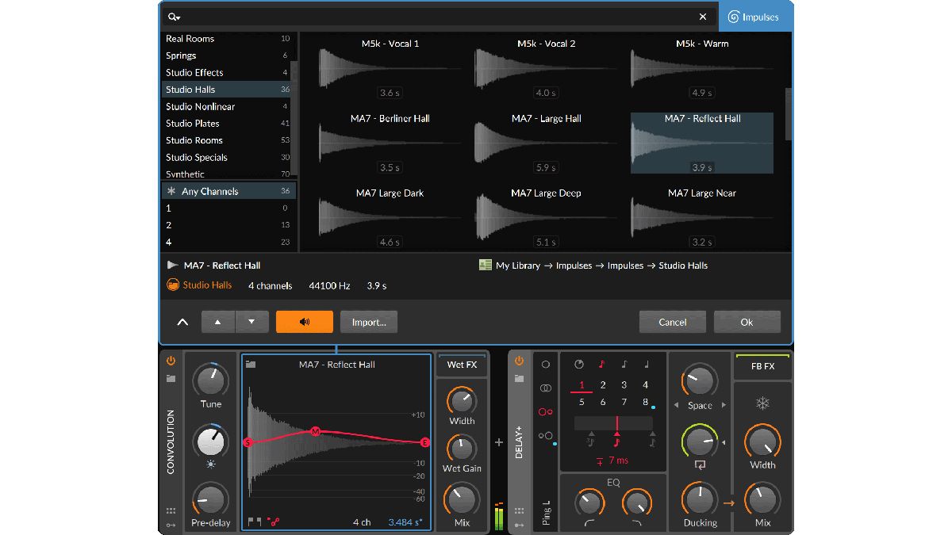The width and height of the screenshot is (952, 535).
Task: Click the feedback loop icon under green knob
Action: pos(700,466)
